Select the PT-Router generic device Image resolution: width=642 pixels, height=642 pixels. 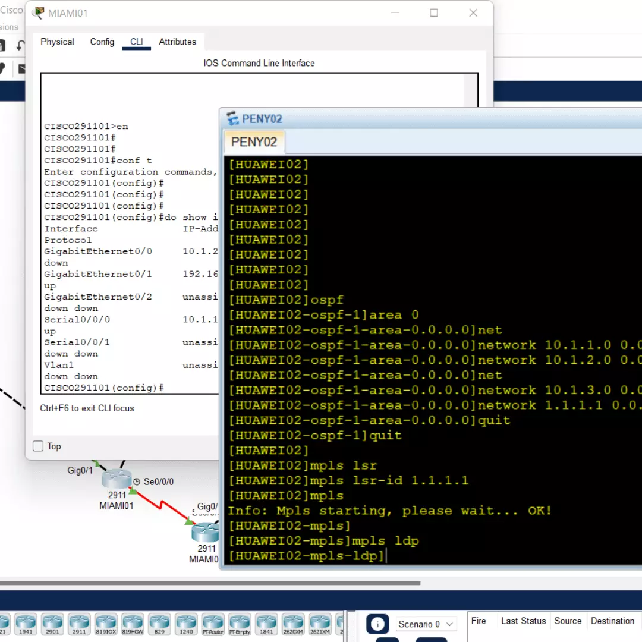click(x=213, y=624)
